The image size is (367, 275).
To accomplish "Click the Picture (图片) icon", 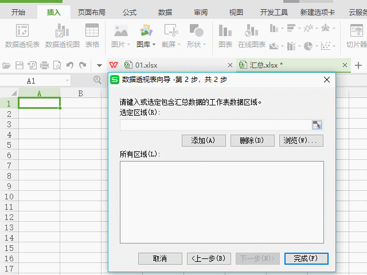I will point(121,30).
